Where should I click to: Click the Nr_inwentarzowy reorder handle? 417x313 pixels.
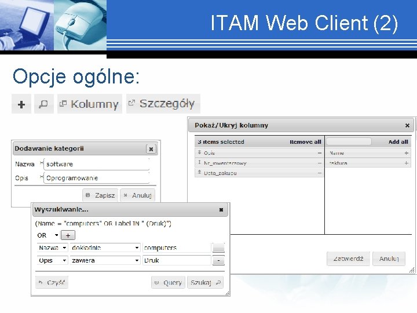tap(199, 162)
